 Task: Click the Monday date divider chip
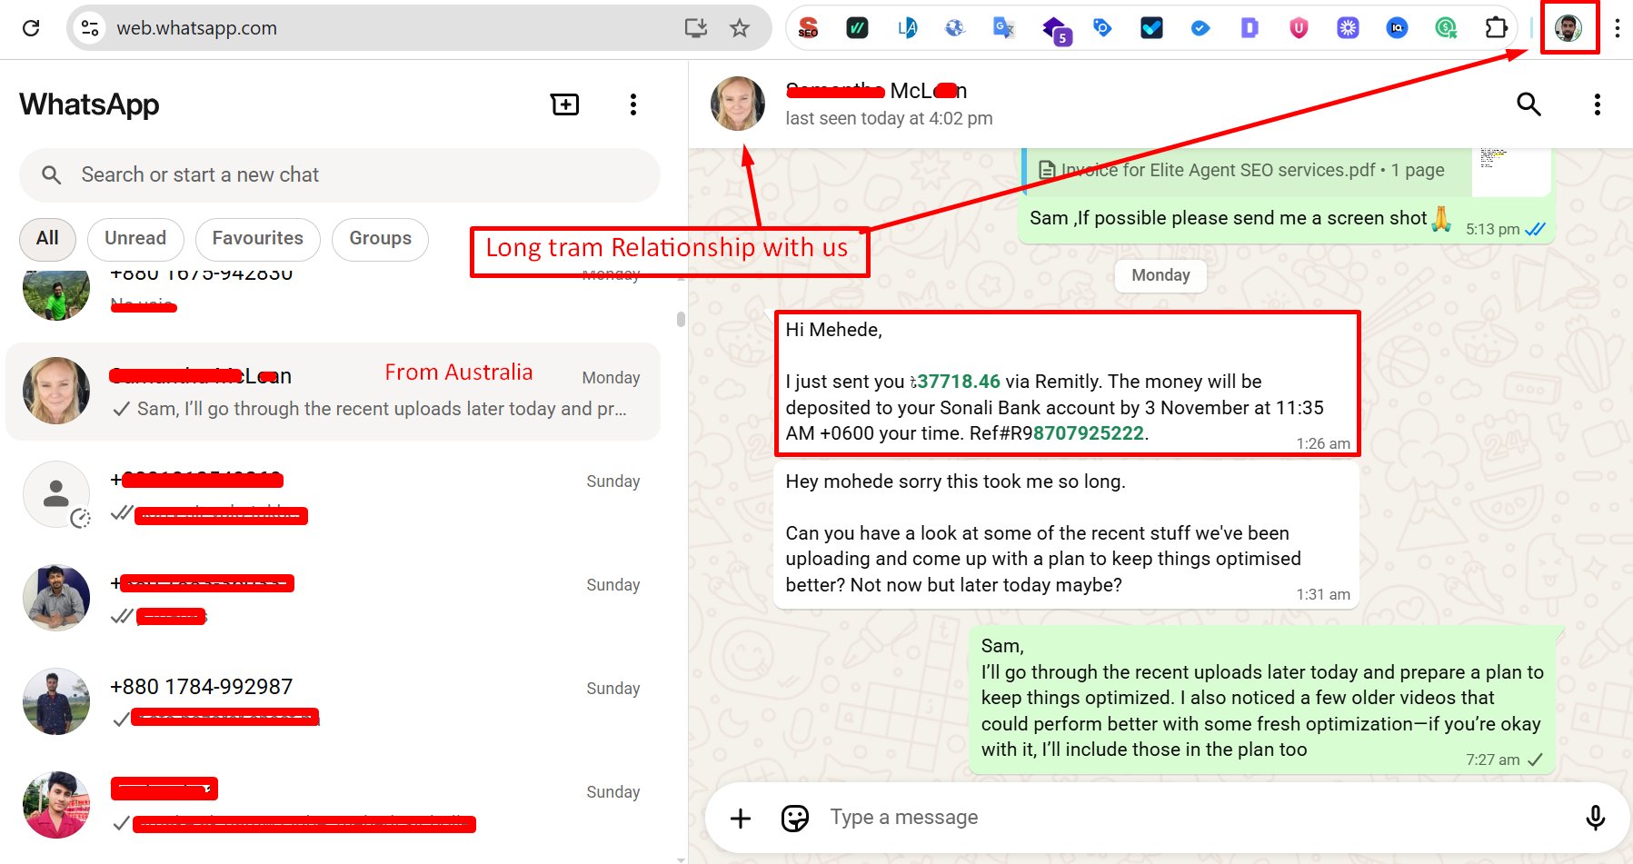[x=1160, y=275]
